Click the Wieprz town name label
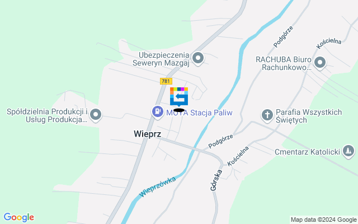The height and width of the screenshot is (224, 358). [x=148, y=134]
